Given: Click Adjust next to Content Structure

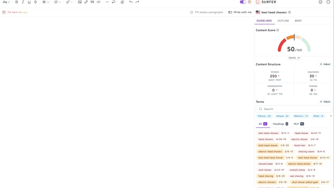Looking at the screenshot, I should point(325,64).
